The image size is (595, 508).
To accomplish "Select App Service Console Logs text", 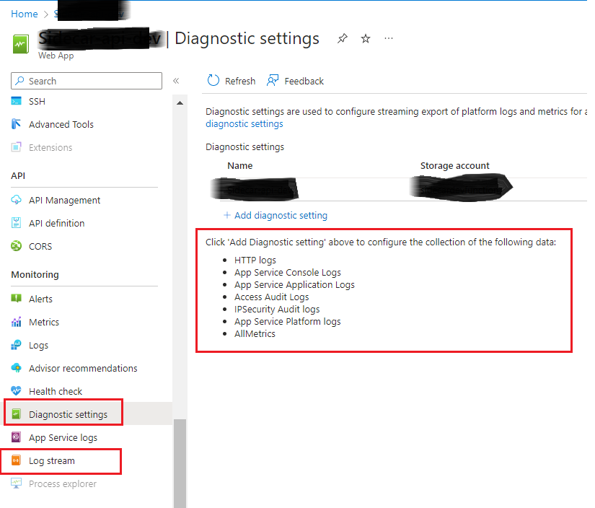I will [288, 273].
